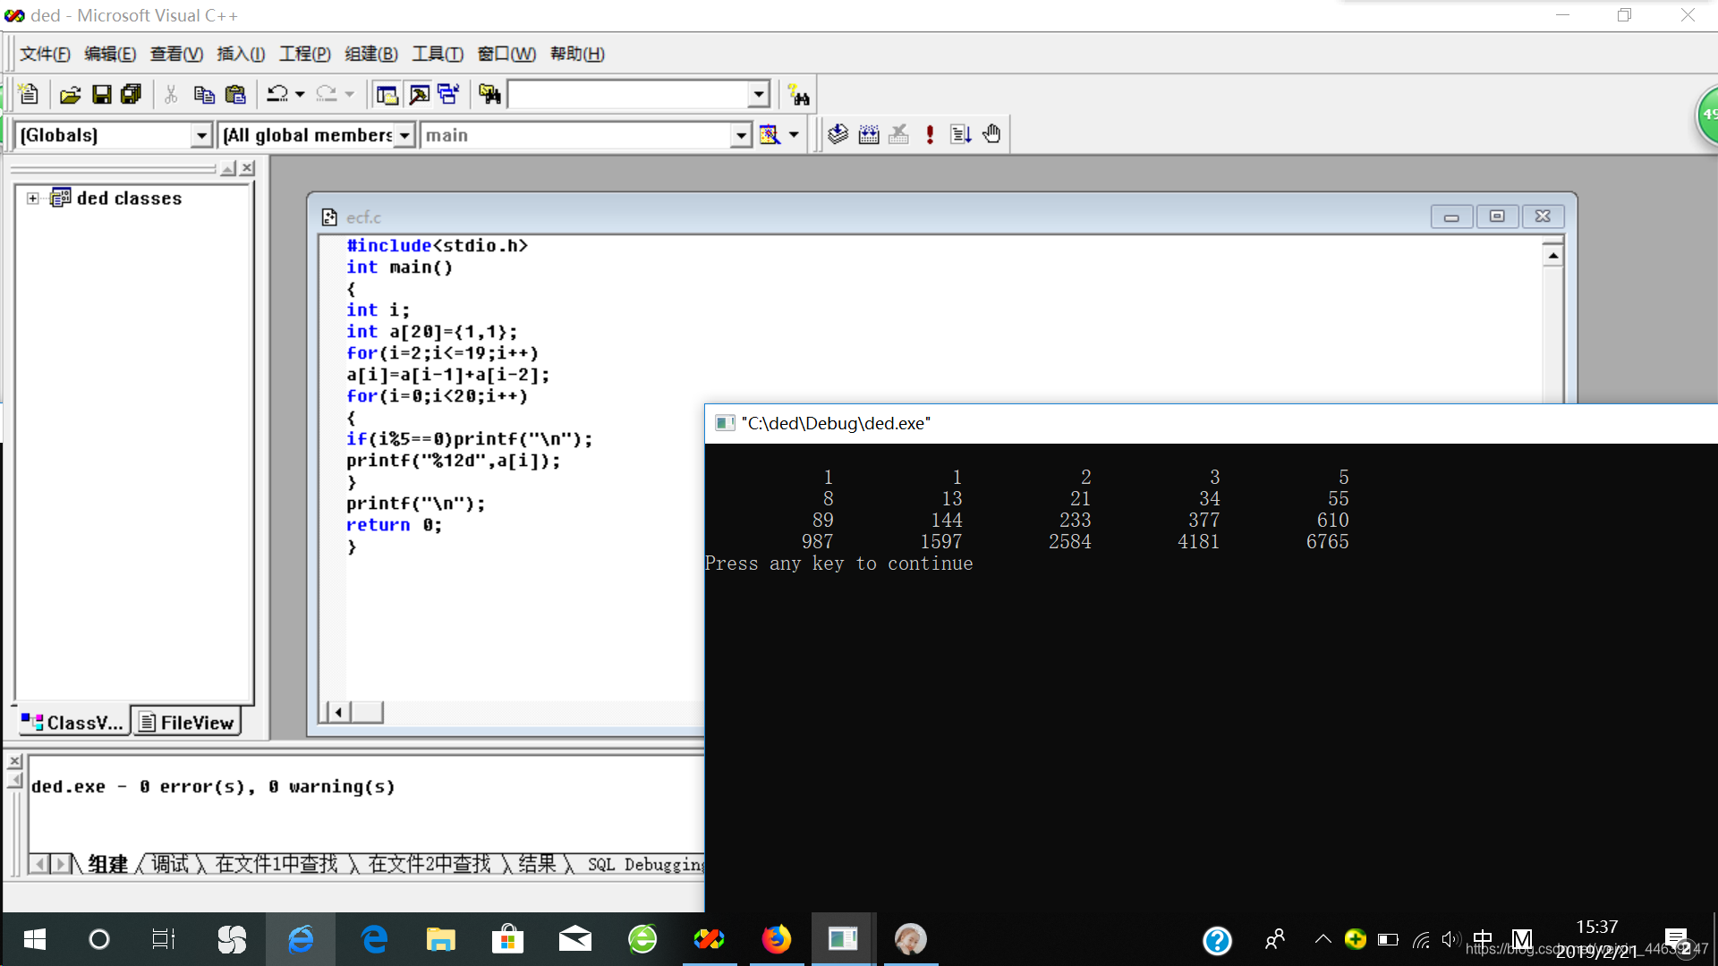Viewport: 1718px width, 966px height.
Task: Open the Find combo box dropdown
Action: (x=759, y=94)
